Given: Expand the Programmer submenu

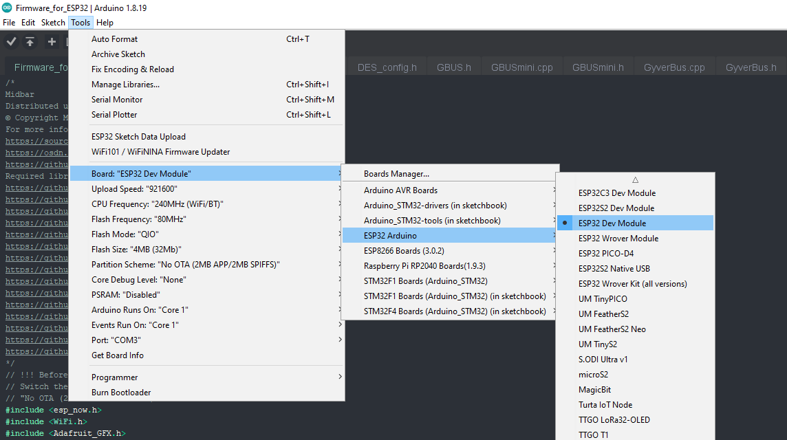Looking at the screenshot, I should click(207, 377).
